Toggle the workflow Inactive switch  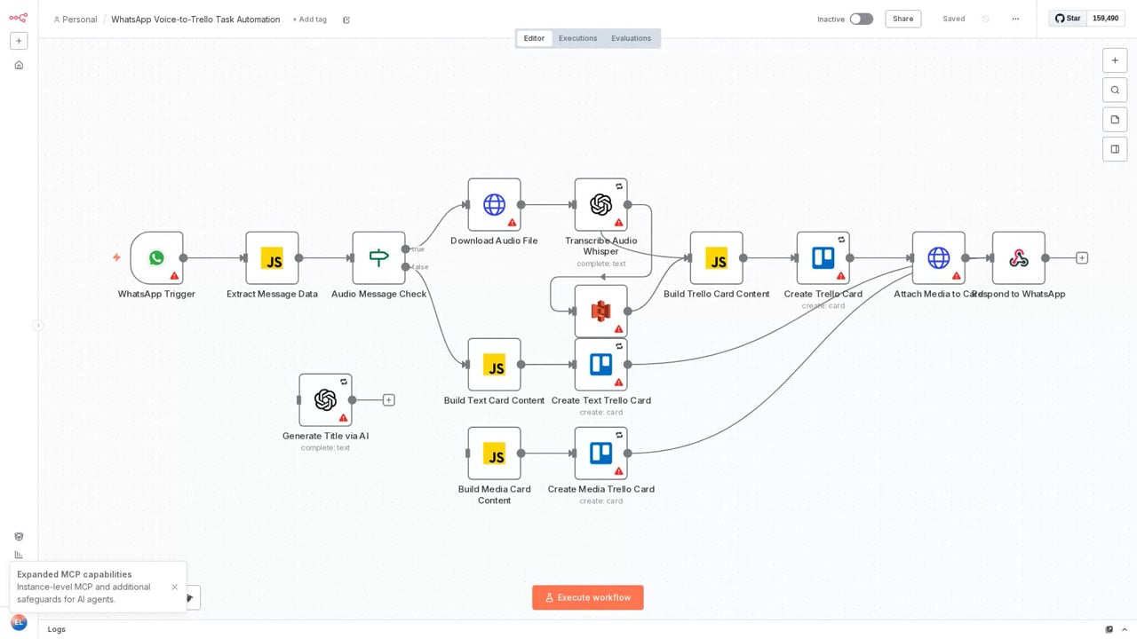(861, 19)
